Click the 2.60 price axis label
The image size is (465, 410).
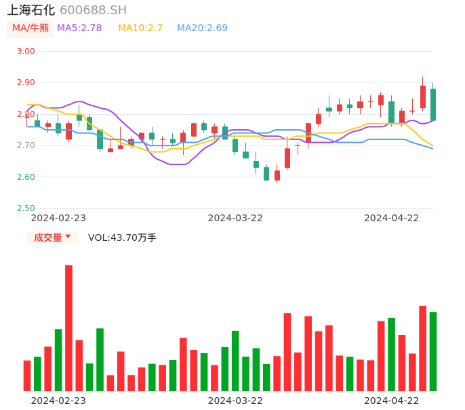pos(26,177)
